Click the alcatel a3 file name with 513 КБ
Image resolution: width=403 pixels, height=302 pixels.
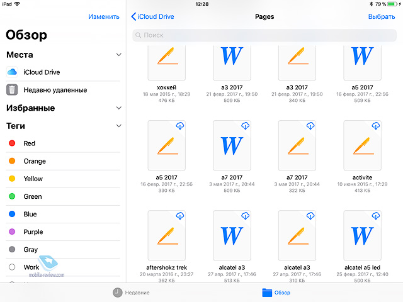(x=232, y=267)
